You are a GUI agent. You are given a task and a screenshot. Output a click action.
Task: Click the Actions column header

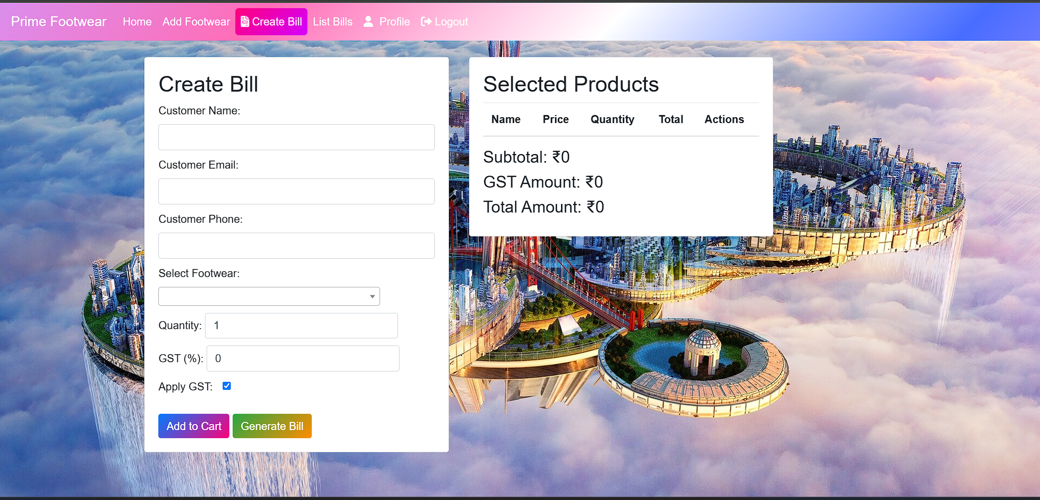pos(724,119)
